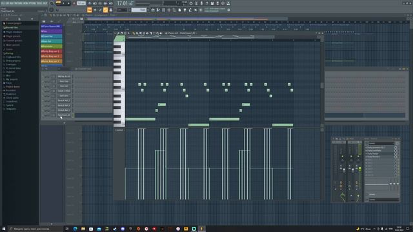Select the green pattern in picker
The height and width of the screenshot is (232, 413).
tap(52, 46)
